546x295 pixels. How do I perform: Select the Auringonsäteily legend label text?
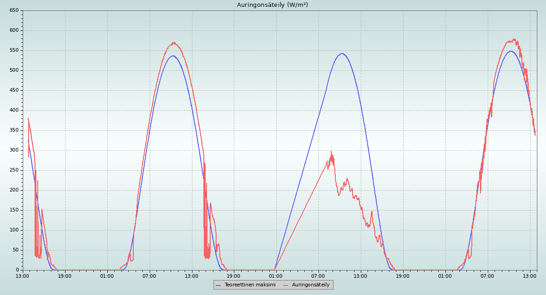pos(311,285)
